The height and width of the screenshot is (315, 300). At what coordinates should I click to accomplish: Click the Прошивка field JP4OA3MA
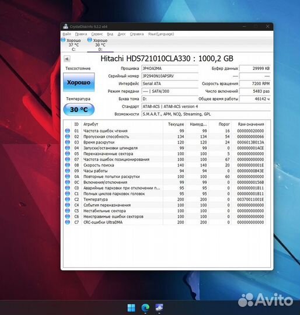tap(170, 68)
